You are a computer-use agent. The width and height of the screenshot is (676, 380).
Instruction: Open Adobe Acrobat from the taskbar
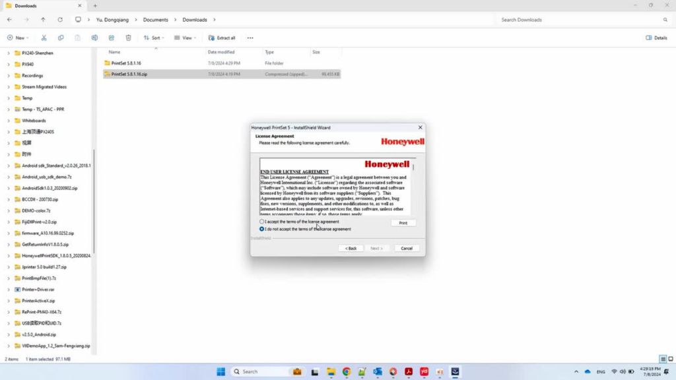(409, 371)
